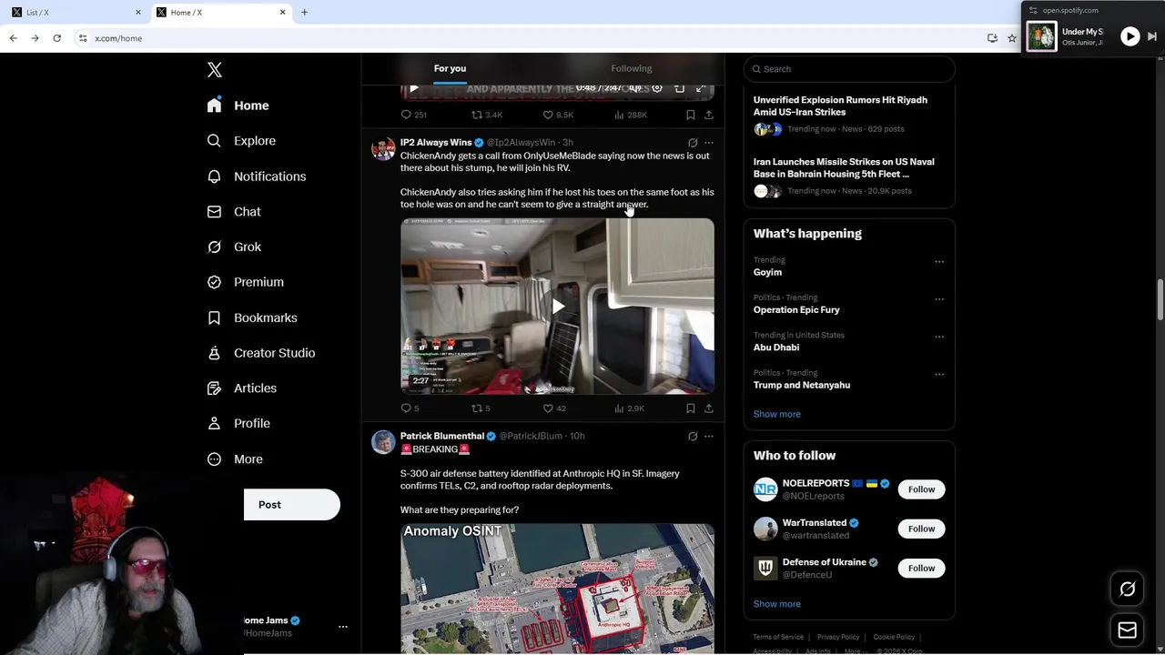View analytics of IP2 Always Wins post
The image size is (1165, 655).
pos(630,408)
